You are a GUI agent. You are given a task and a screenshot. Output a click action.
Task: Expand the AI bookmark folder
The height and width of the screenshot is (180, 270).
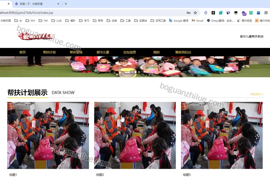(x=18, y=21)
